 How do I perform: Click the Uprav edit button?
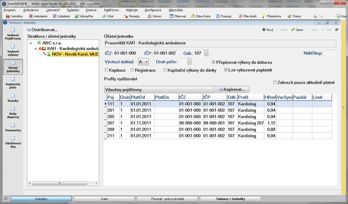pyautogui.click(x=297, y=30)
